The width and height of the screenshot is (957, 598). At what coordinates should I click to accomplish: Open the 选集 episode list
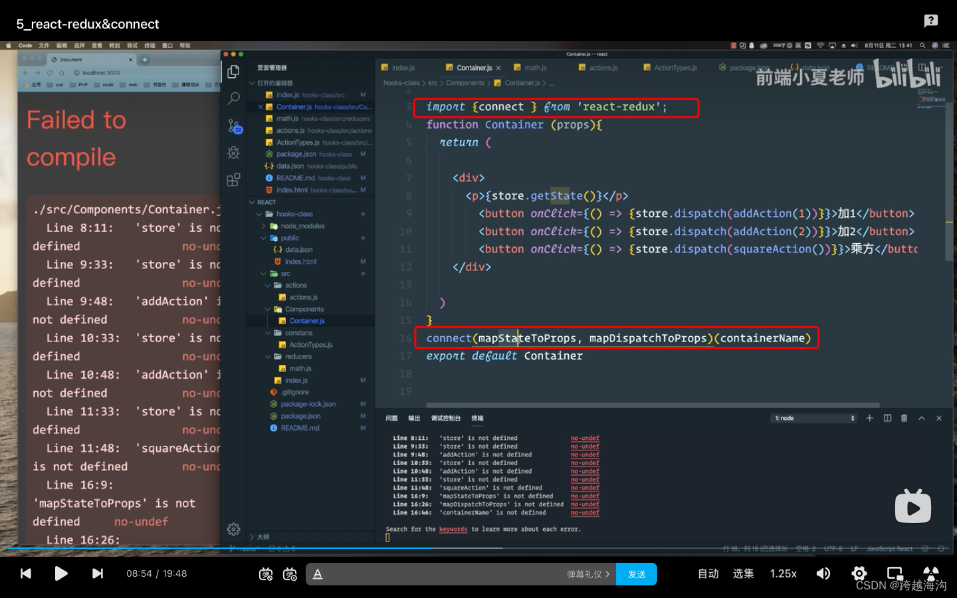point(744,573)
